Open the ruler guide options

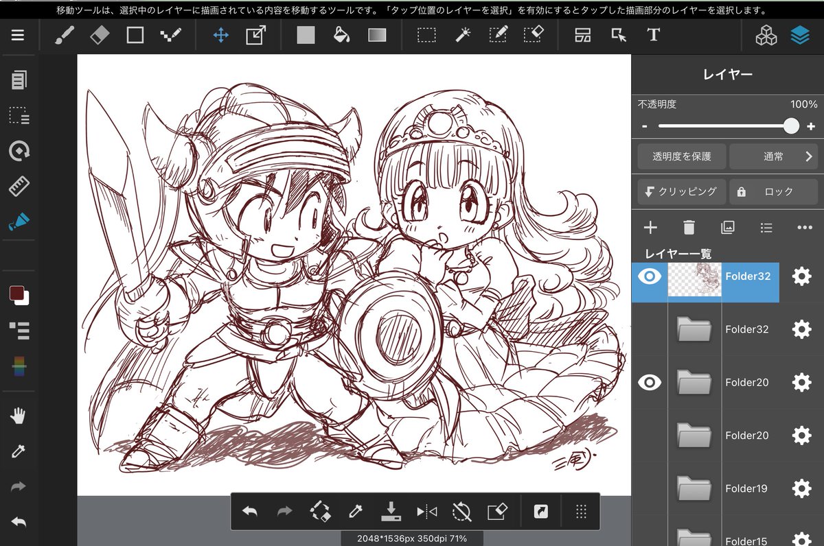19,187
